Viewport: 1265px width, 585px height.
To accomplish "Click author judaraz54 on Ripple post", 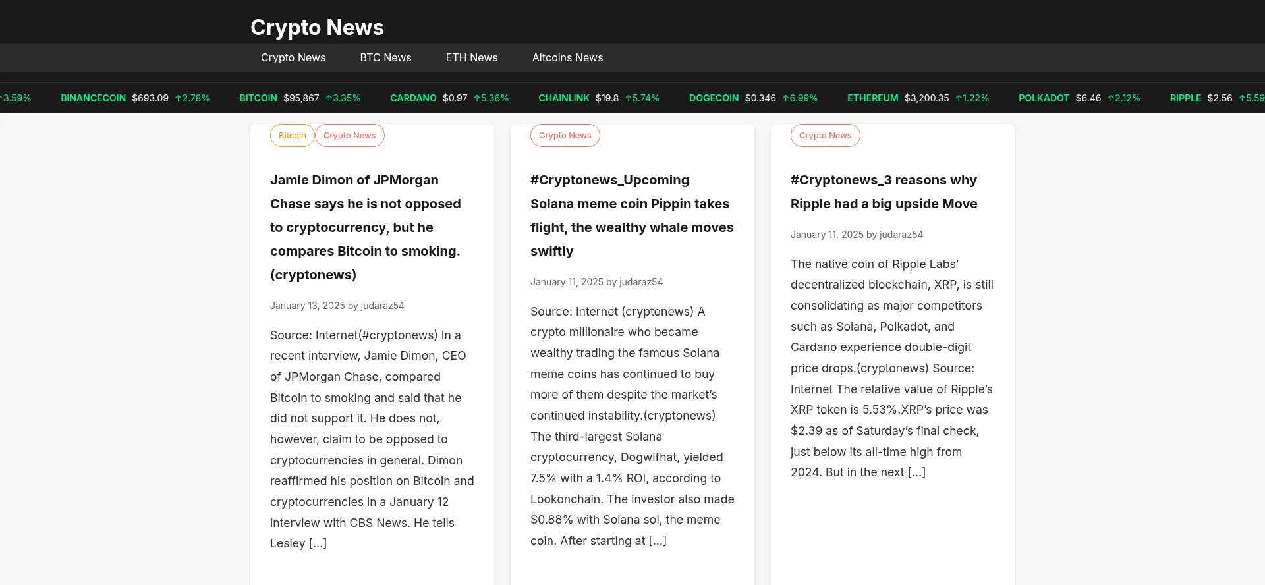I will tap(901, 235).
